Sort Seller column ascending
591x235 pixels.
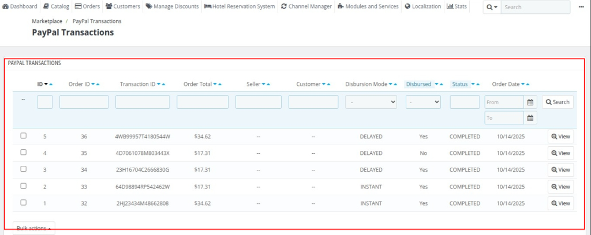[268, 84]
